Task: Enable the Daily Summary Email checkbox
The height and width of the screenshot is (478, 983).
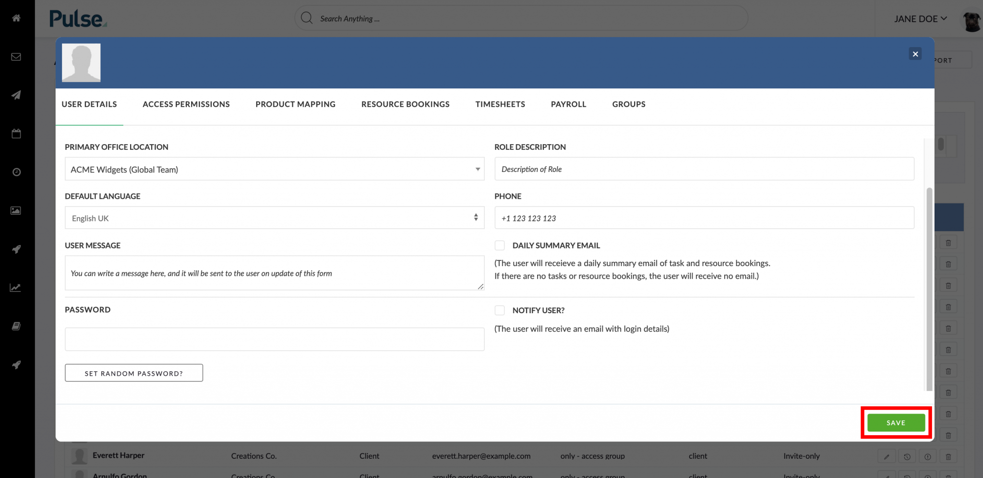Action: click(x=500, y=245)
